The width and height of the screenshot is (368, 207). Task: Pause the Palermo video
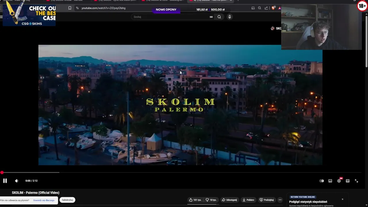[x=5, y=181]
